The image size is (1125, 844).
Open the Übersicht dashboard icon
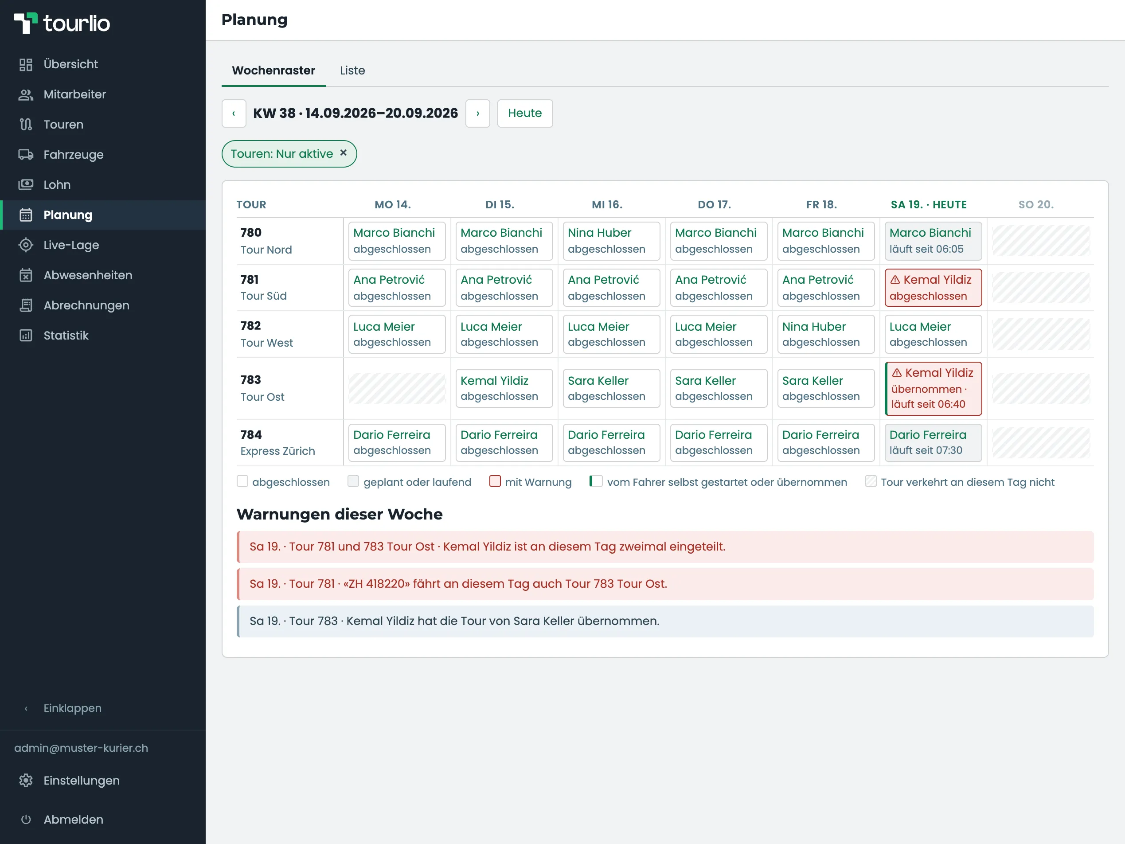click(x=25, y=65)
